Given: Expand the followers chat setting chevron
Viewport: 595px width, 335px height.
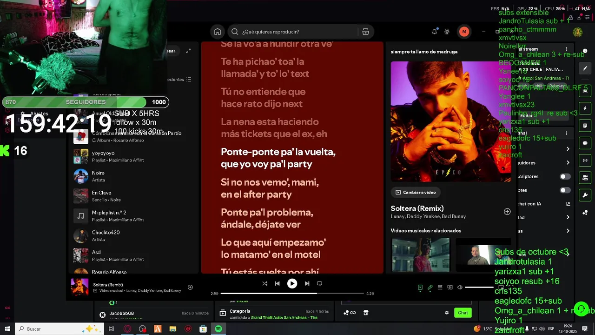Looking at the screenshot, I should tap(568, 163).
